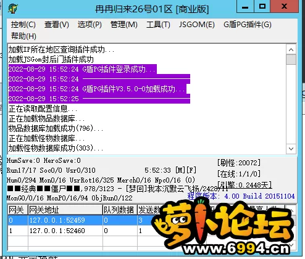Maximize the 冉冉归来 window

click(x=262, y=7)
